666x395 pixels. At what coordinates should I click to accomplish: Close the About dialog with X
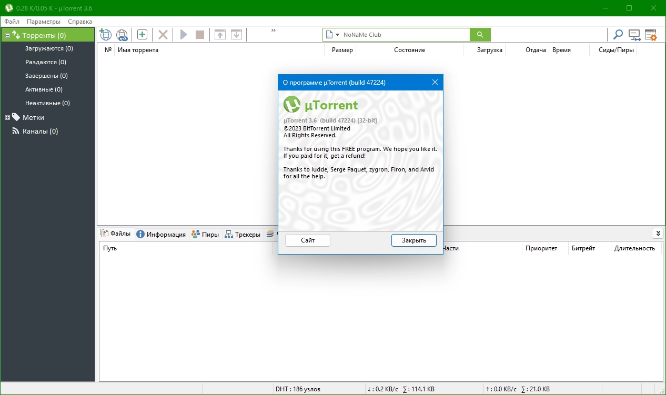click(435, 83)
